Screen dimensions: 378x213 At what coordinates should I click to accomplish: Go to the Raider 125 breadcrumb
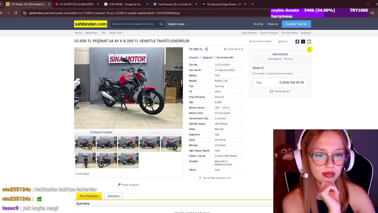[x=115, y=33]
